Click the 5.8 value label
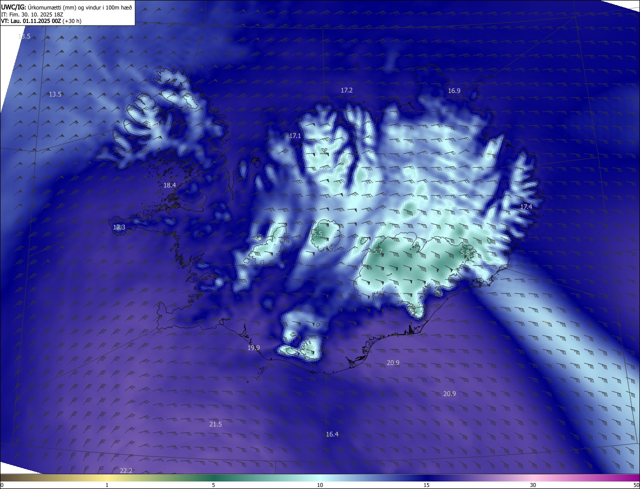Screen dimensions: 640x489 pos(465,253)
